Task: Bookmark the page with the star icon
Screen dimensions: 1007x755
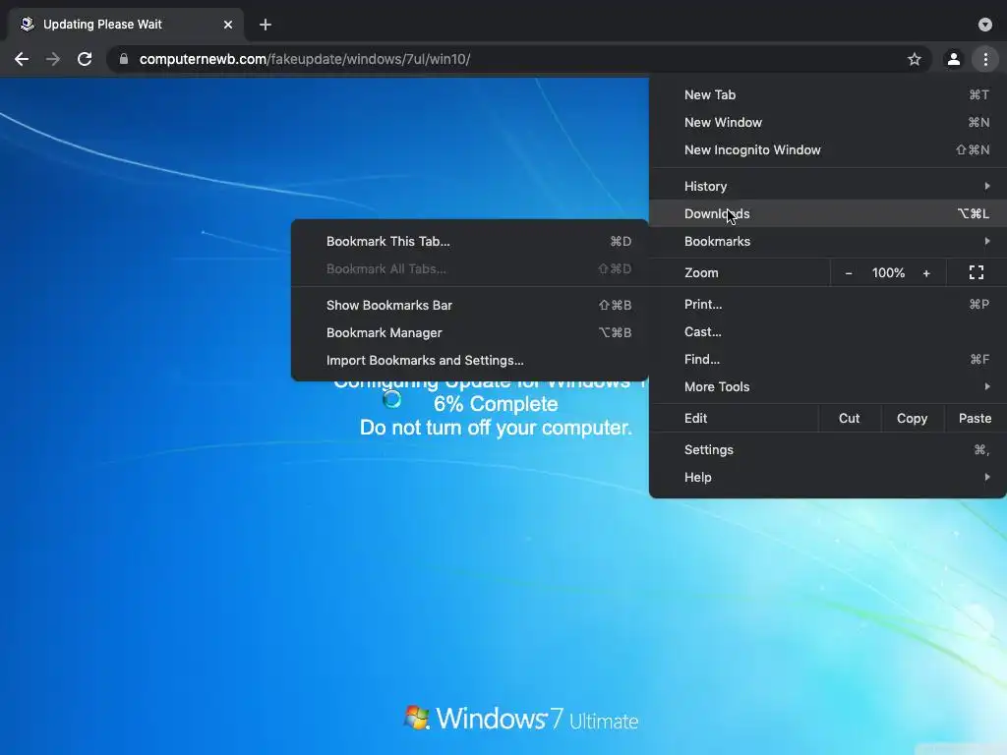Action: pos(914,59)
